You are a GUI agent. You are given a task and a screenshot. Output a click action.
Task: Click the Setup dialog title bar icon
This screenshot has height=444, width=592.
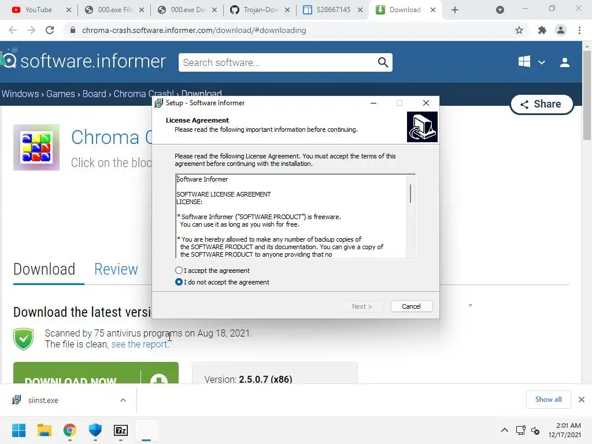click(159, 103)
